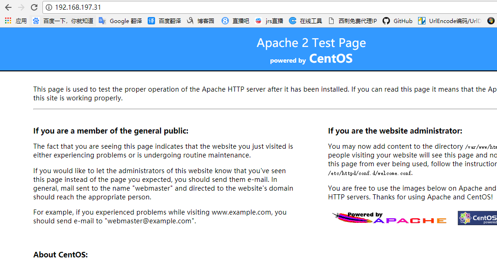Open the GitHub bookmark
497x262 pixels.
[397, 21]
